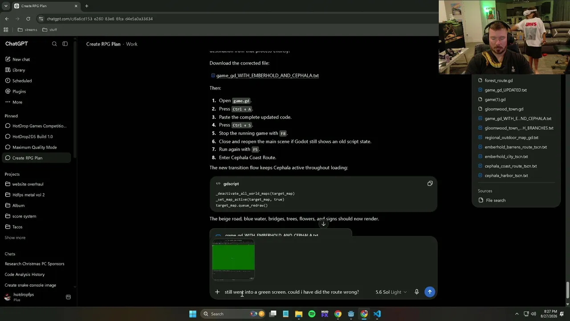Open ChatGPT search chats icon
This screenshot has width=570, height=321.
click(54, 44)
